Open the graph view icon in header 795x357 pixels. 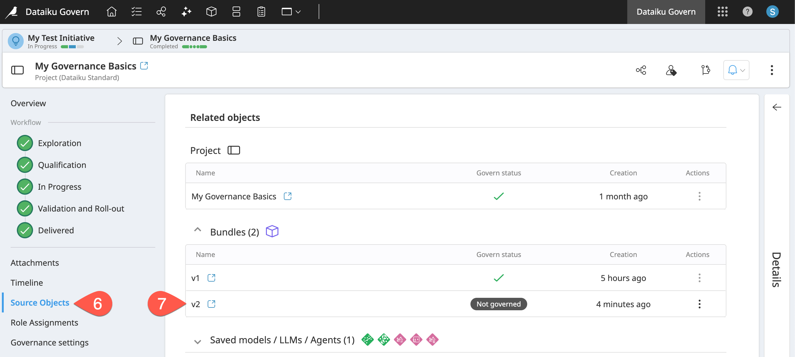pyautogui.click(x=641, y=70)
